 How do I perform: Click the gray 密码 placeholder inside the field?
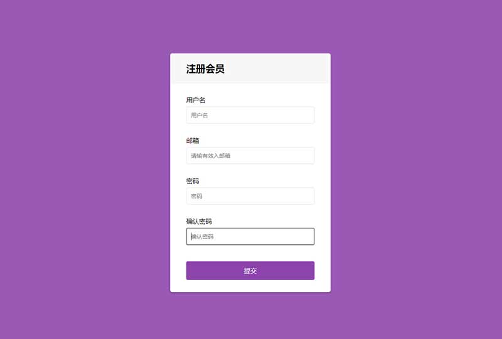pyautogui.click(x=196, y=196)
